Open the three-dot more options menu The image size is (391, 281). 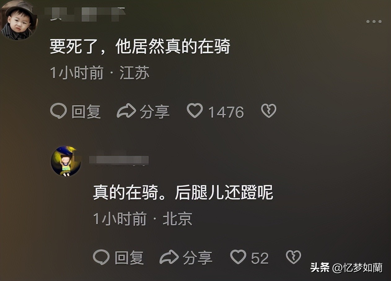pyautogui.click(x=374, y=22)
